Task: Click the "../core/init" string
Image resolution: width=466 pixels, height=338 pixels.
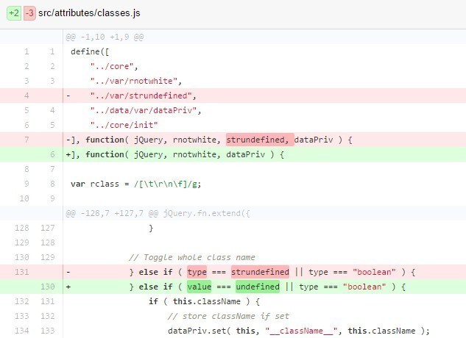Action: (124, 125)
